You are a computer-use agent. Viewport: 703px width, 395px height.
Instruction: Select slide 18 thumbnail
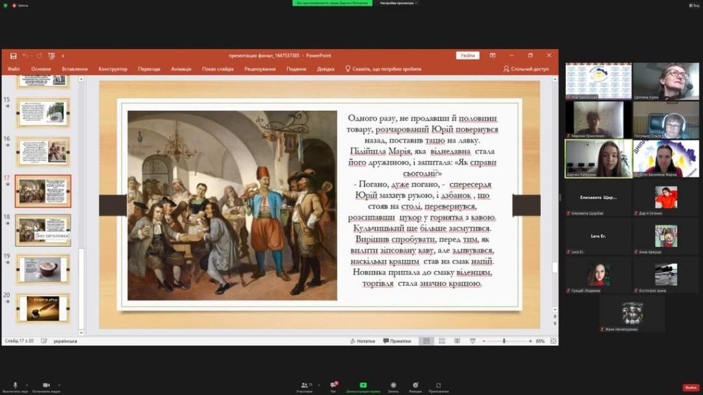tap(43, 230)
